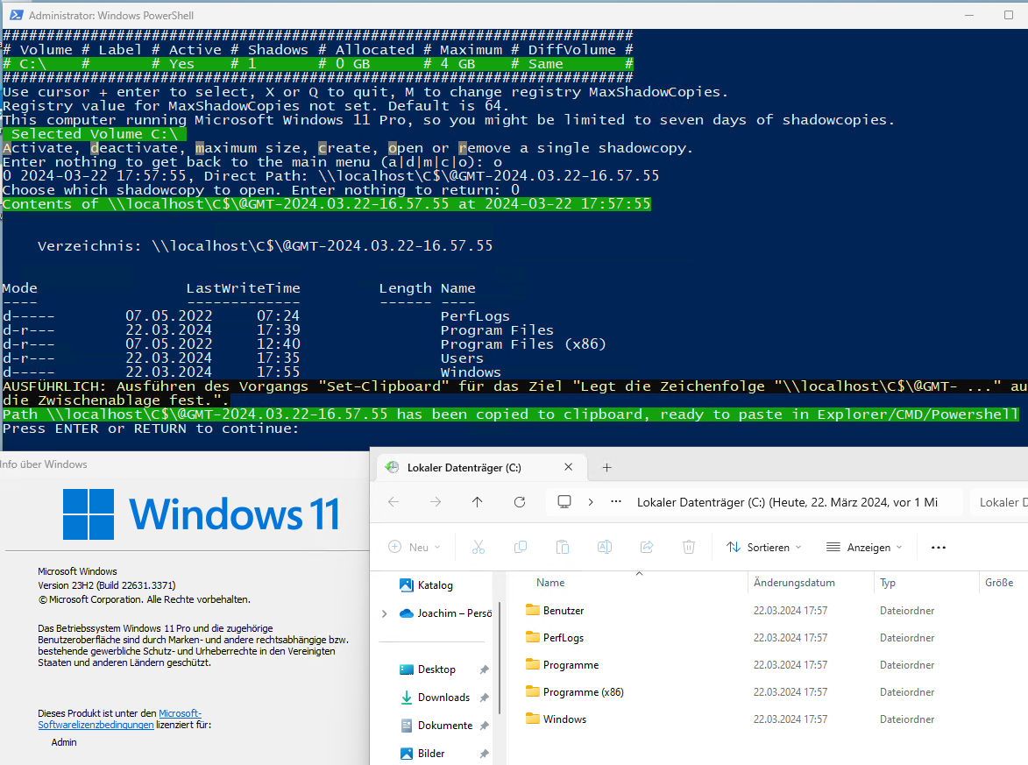Viewport: 1028px width, 765px height.
Task: Click the navigation pane scrollbar in Explorer
Action: [500, 657]
